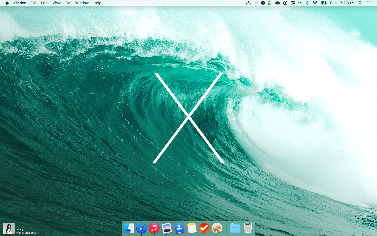Click the cloud icon in menu bar
The height and width of the screenshot is (236, 377).
pyautogui.click(x=278, y=3)
